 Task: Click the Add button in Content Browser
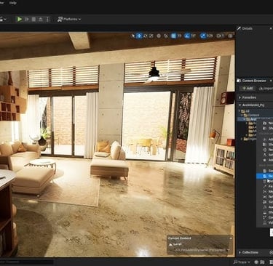248,89
